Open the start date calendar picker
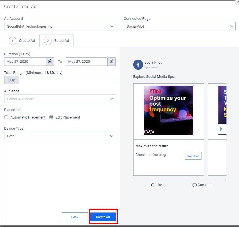This screenshot has width=239, height=227. pyautogui.click(x=50, y=62)
